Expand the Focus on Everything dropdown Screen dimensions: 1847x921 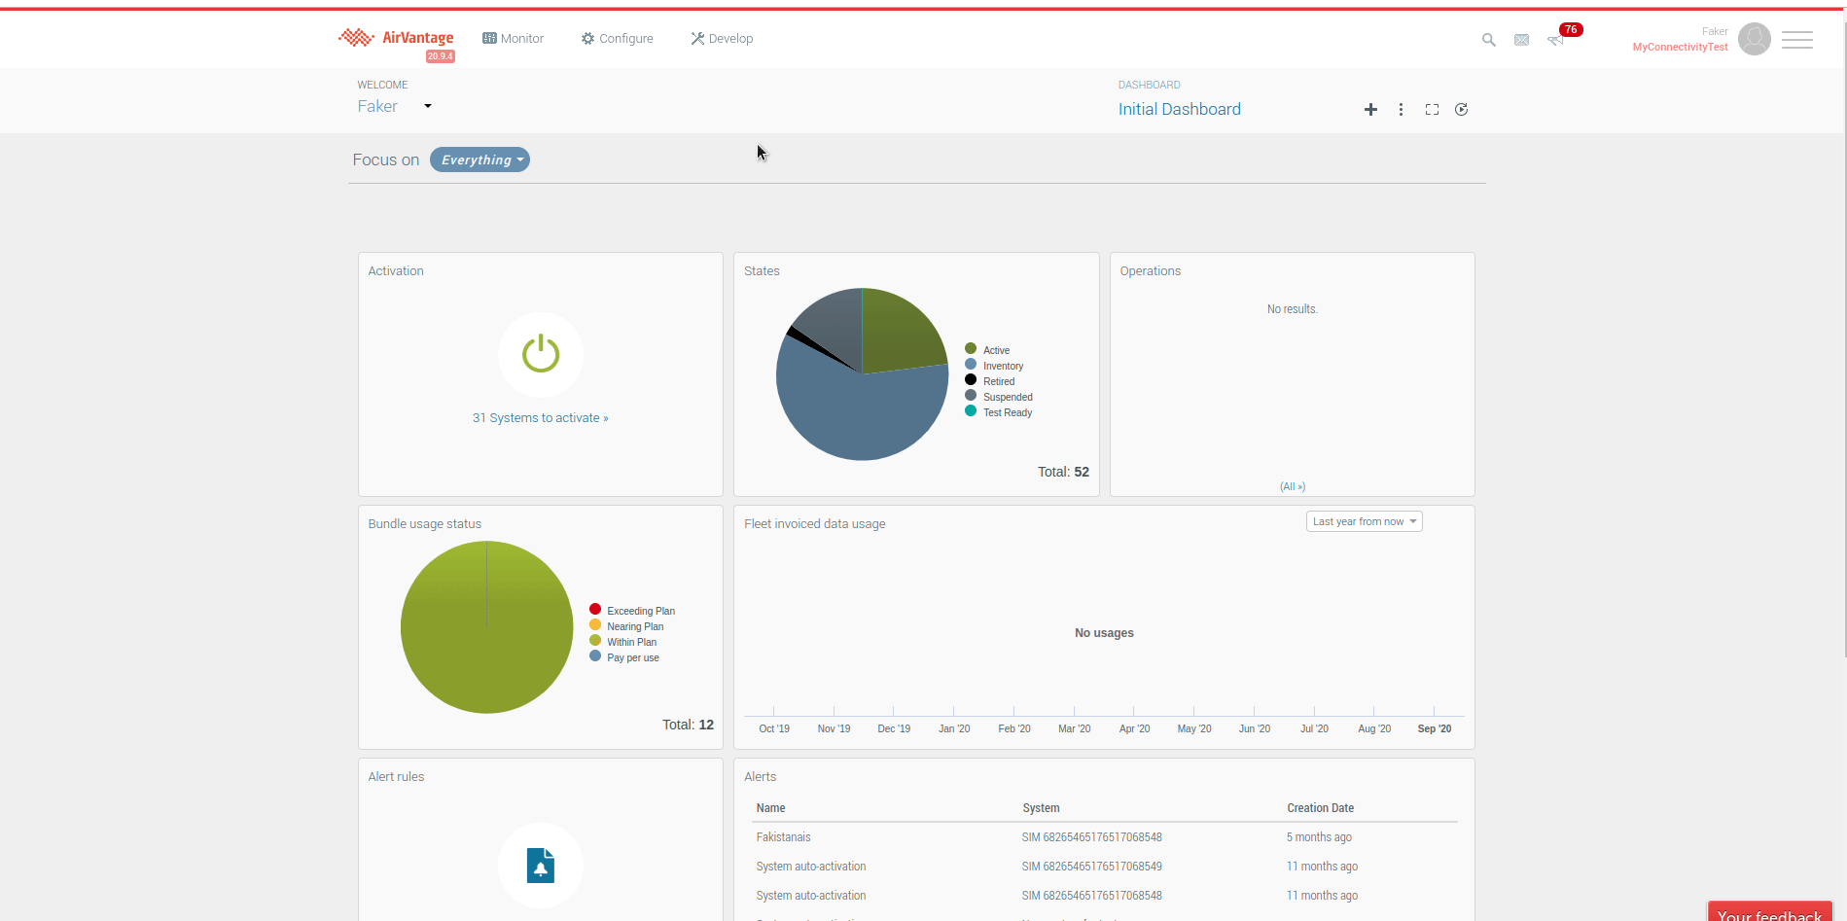click(x=480, y=160)
